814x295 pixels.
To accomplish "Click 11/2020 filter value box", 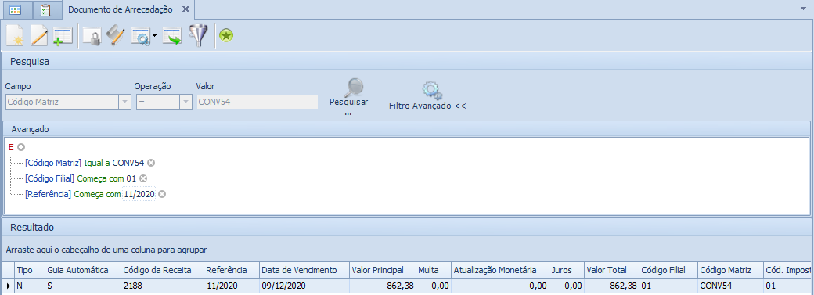I will pyautogui.click(x=139, y=194).
